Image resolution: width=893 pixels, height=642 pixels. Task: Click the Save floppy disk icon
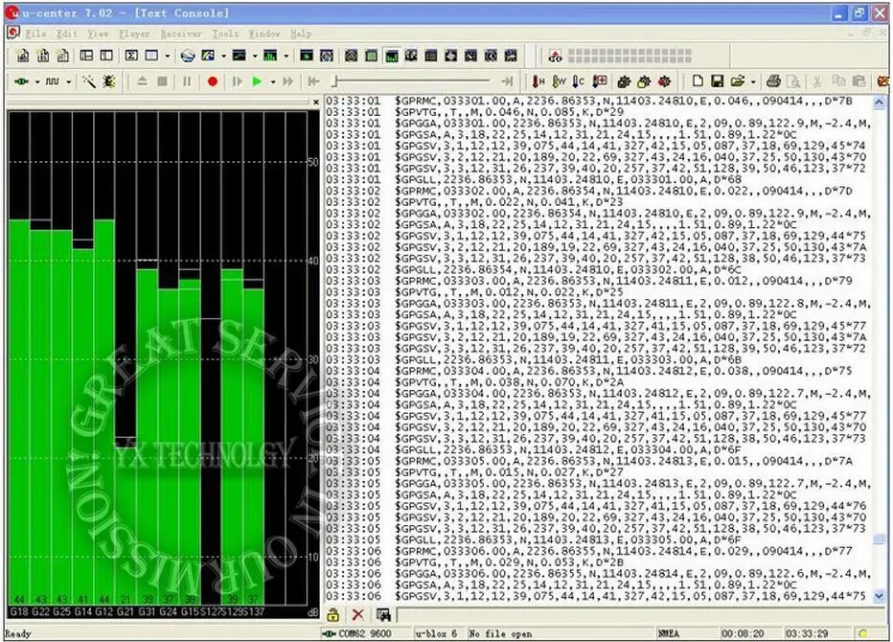(718, 81)
